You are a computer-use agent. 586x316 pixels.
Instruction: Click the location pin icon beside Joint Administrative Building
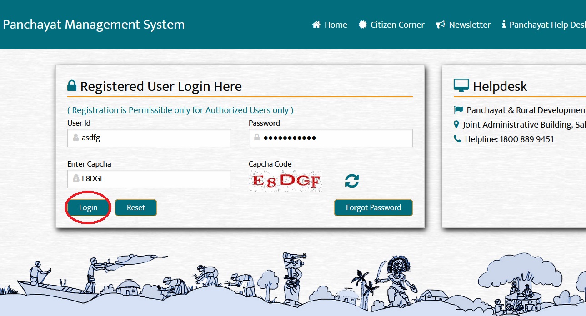coord(456,124)
